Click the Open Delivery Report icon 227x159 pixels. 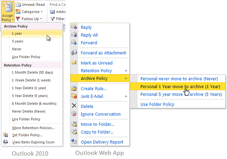click(x=74, y=141)
